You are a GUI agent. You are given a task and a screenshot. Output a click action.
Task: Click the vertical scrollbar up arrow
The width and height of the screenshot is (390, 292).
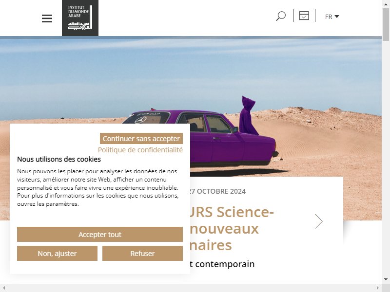pos(386,4)
